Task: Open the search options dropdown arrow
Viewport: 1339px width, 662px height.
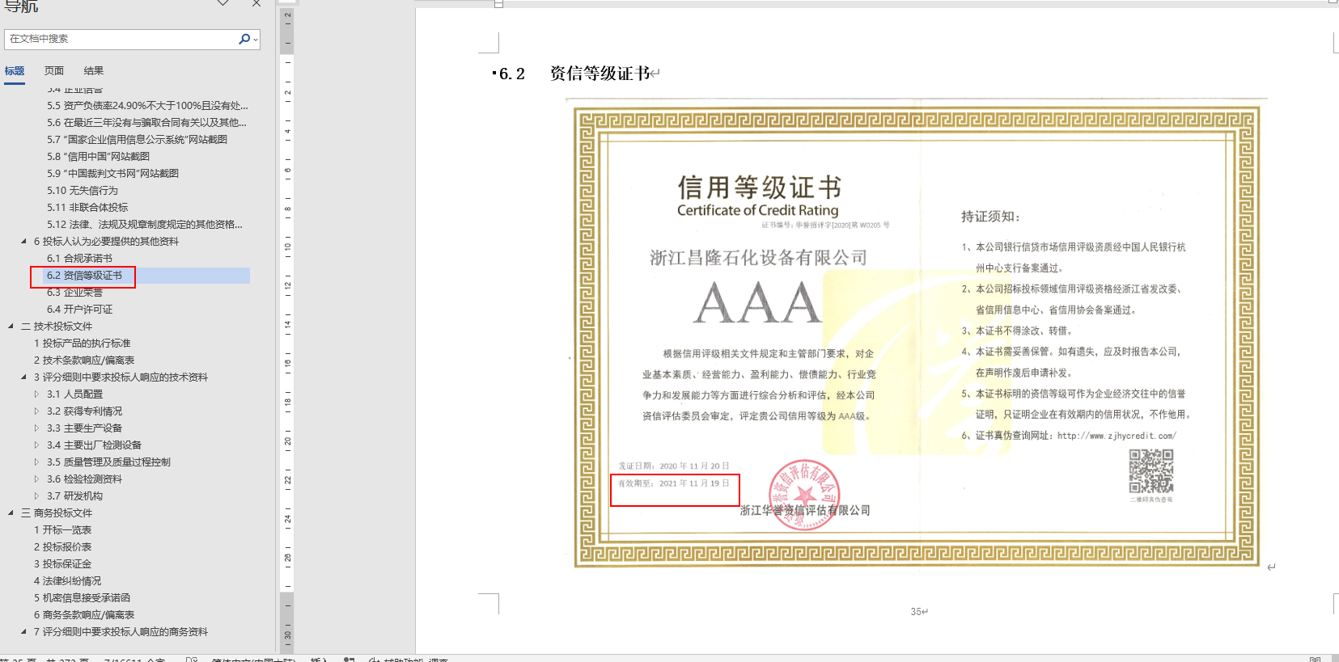Action: coord(256,39)
